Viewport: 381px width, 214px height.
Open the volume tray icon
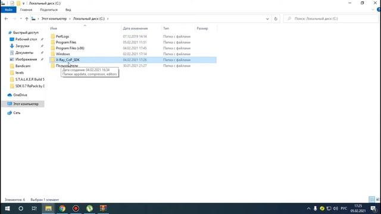tap(336, 209)
